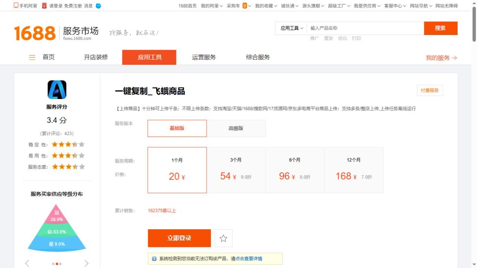Click the 打印 hot search keyword
477x268 pixels.
[356, 38]
